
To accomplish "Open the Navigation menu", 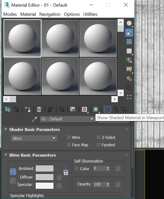I will coord(50,14).
